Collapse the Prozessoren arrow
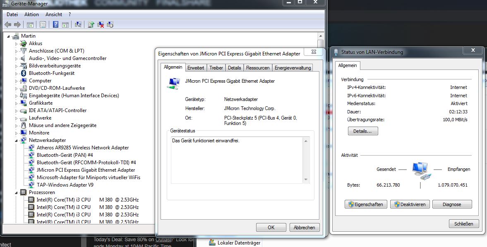The width and height of the screenshot is (487, 247). (x=17, y=193)
